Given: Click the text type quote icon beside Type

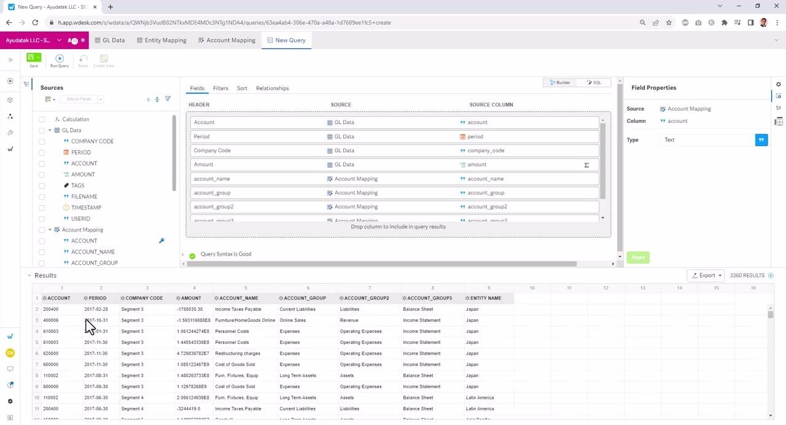Looking at the screenshot, I should (x=761, y=140).
